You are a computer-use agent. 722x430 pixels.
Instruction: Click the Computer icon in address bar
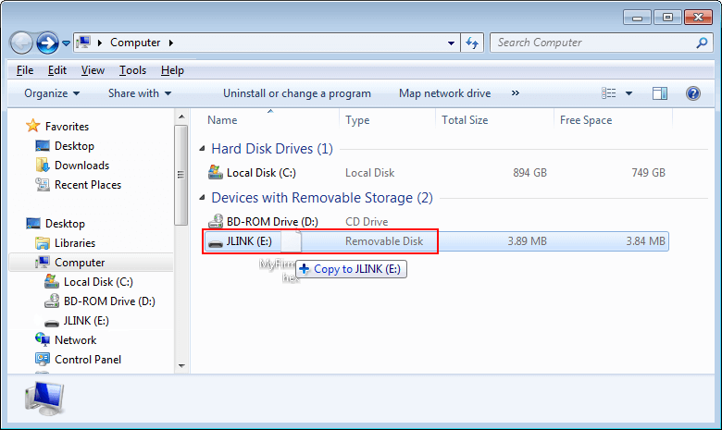click(x=83, y=43)
